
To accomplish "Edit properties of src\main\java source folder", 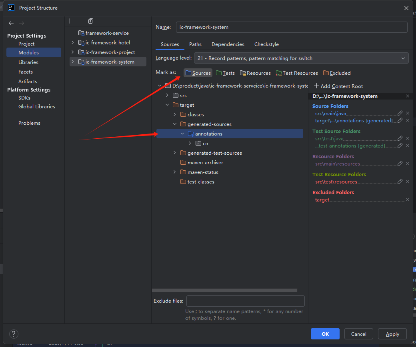I will [400, 114].
